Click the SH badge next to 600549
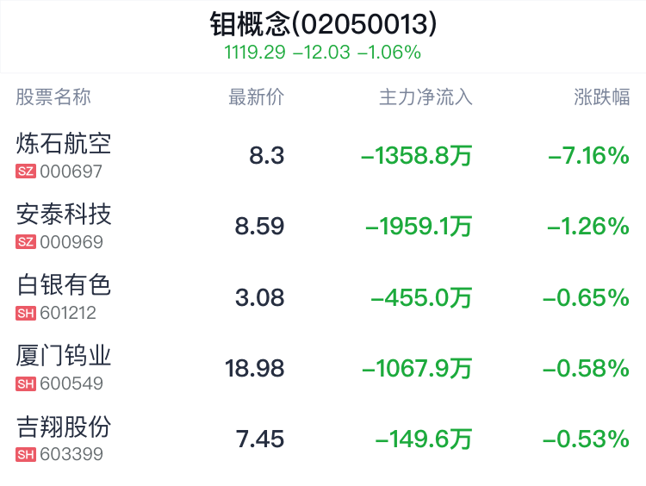The height and width of the screenshot is (486, 646). click(x=26, y=383)
